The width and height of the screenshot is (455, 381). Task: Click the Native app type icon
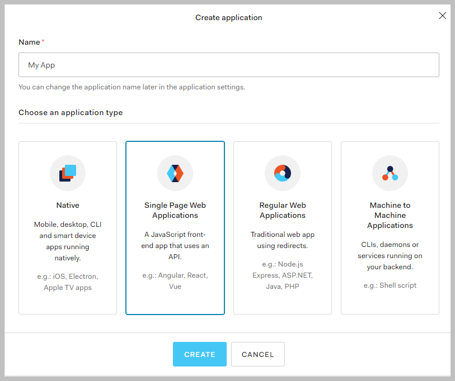[68, 173]
